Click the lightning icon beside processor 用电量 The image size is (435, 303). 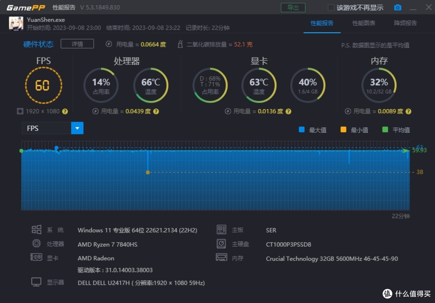pyautogui.click(x=95, y=111)
